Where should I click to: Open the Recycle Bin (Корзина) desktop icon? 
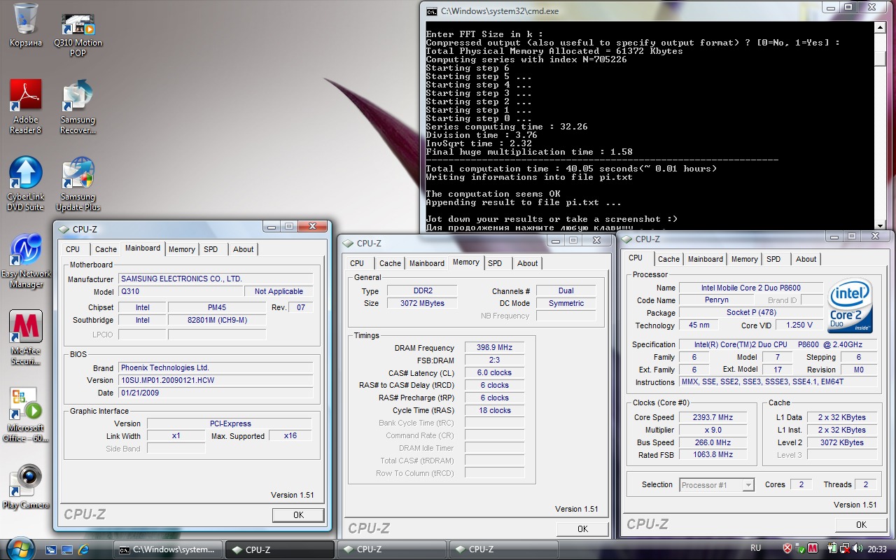click(x=26, y=26)
